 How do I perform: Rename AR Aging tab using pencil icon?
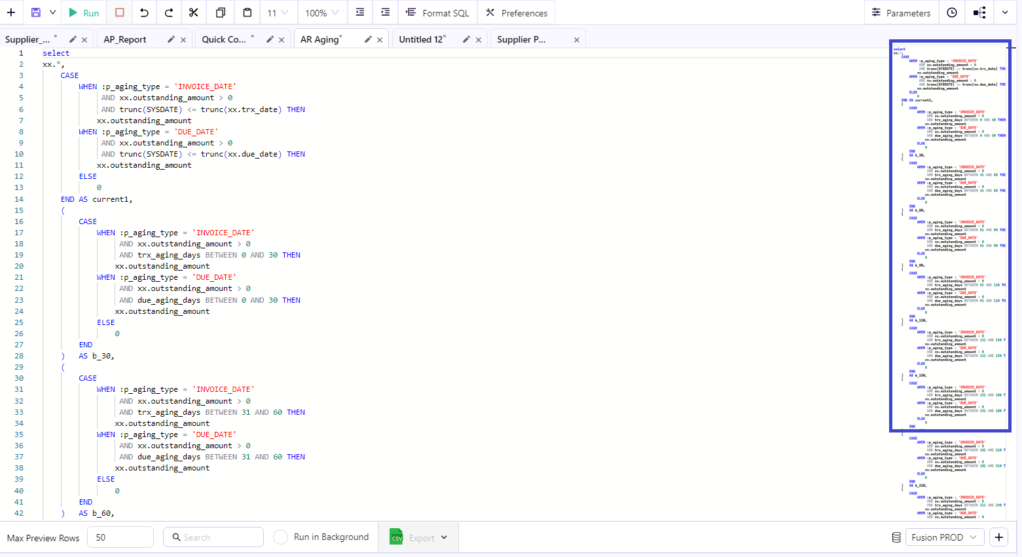coord(368,39)
